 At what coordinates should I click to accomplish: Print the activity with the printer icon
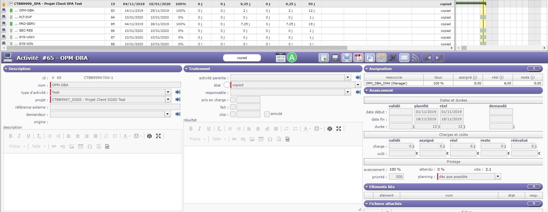click(x=347, y=58)
